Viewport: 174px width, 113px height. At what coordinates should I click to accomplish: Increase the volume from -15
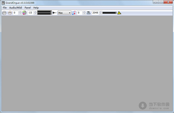click(x=35, y=12)
